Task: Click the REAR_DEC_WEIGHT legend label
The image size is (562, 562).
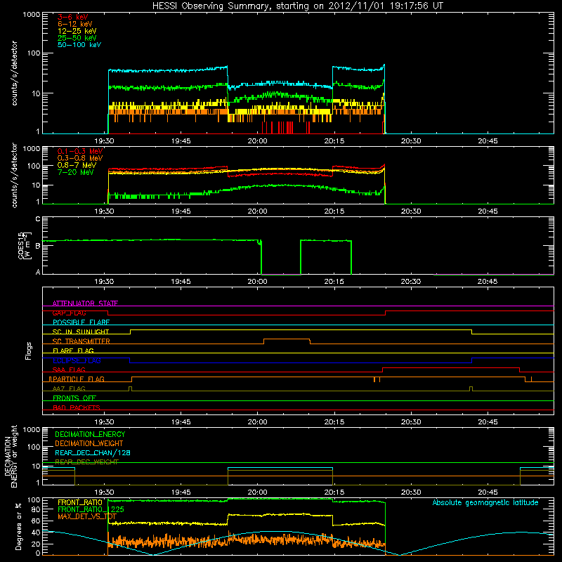Action: [x=86, y=462]
